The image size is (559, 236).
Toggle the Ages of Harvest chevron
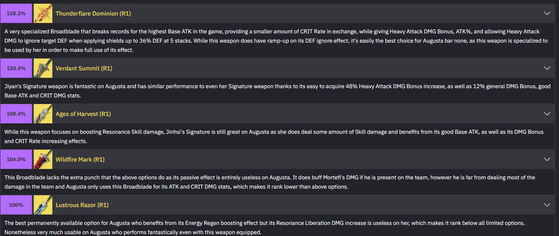click(x=547, y=114)
